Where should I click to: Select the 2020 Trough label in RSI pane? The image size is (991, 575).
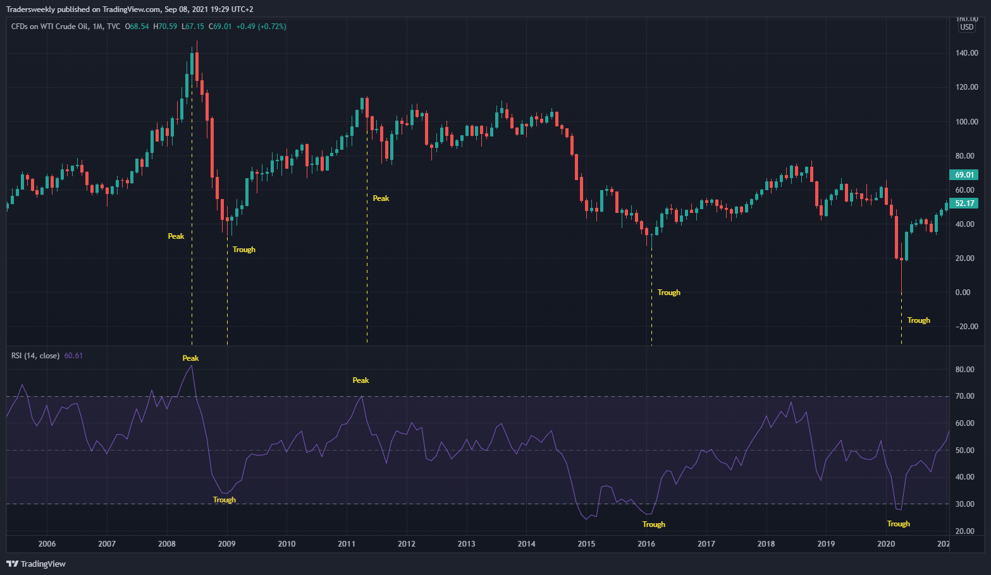pos(899,524)
